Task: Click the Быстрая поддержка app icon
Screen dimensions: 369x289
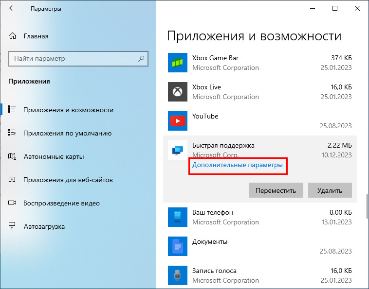Action: (178, 150)
